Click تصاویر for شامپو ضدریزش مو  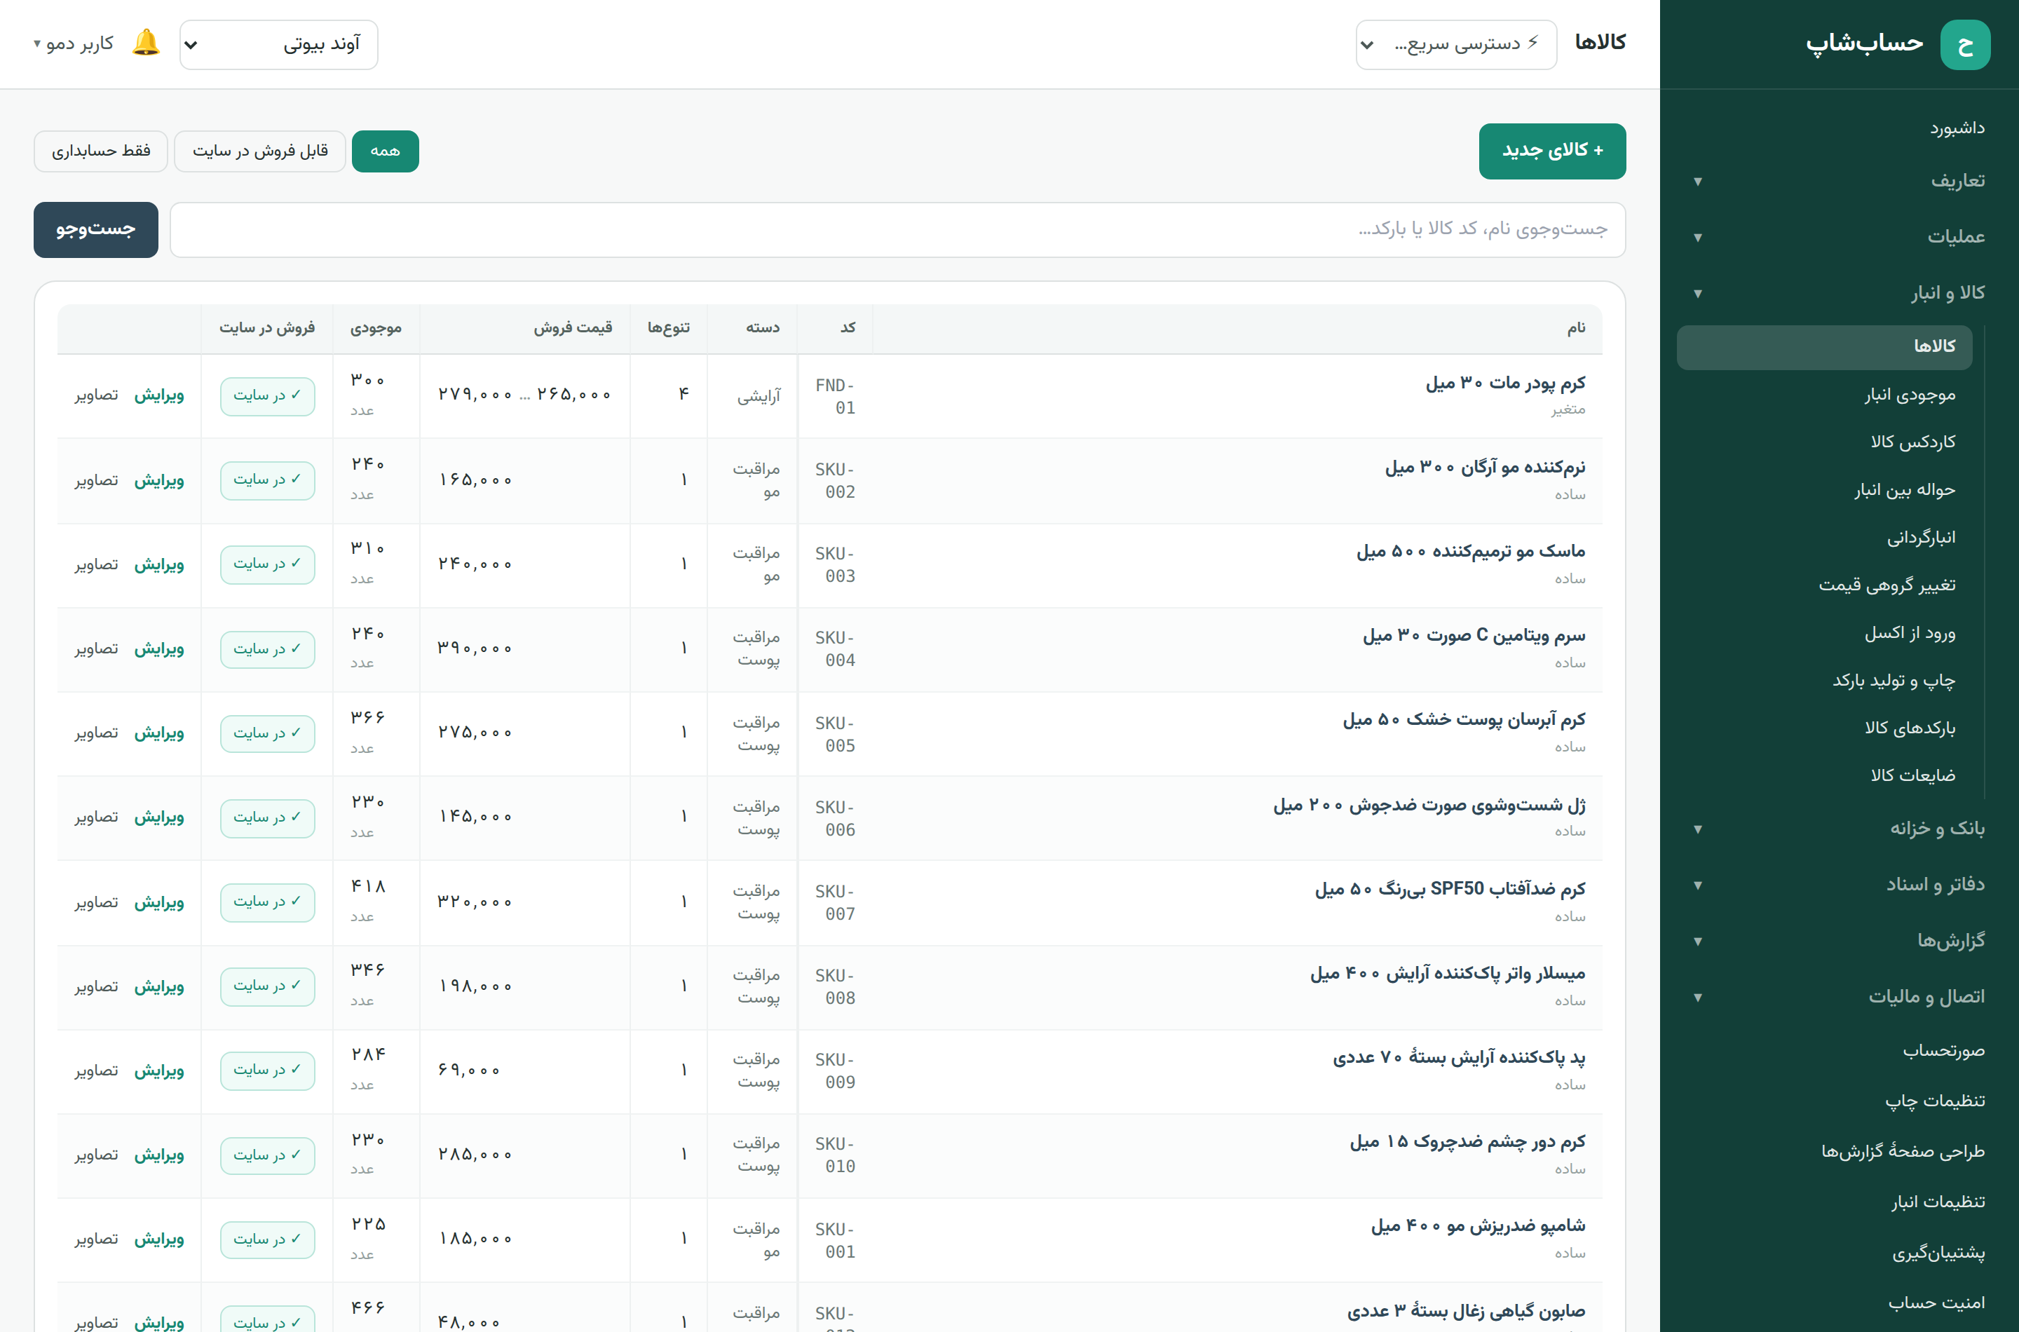(x=96, y=1239)
